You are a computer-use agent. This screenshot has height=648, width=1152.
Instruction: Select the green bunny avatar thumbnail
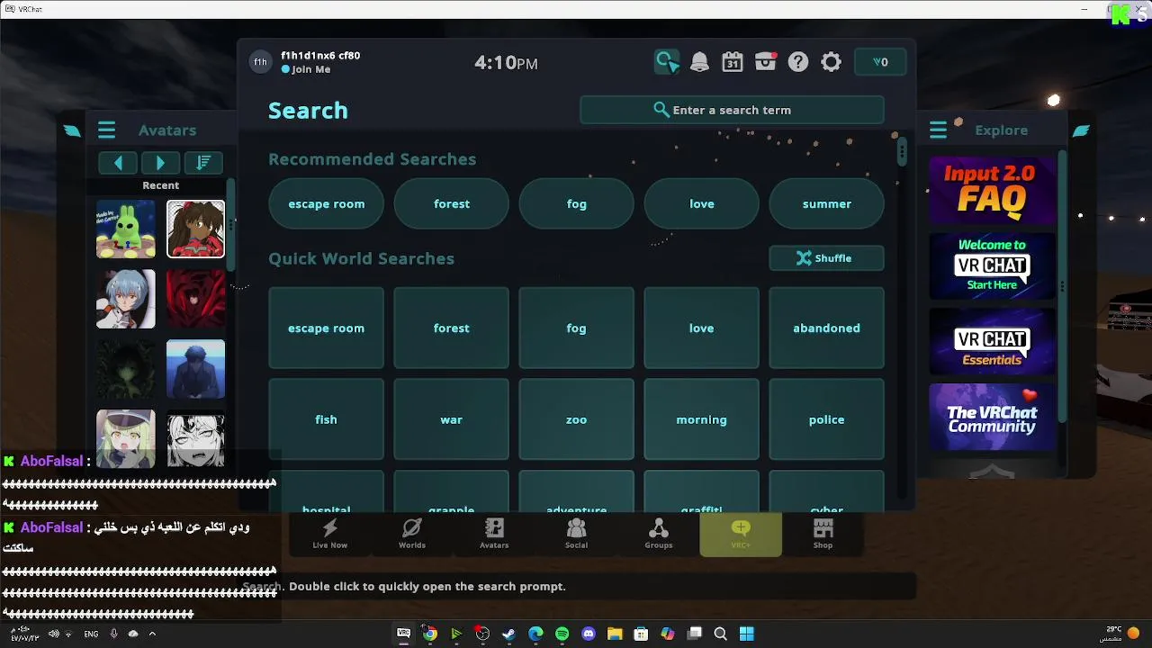coord(126,229)
